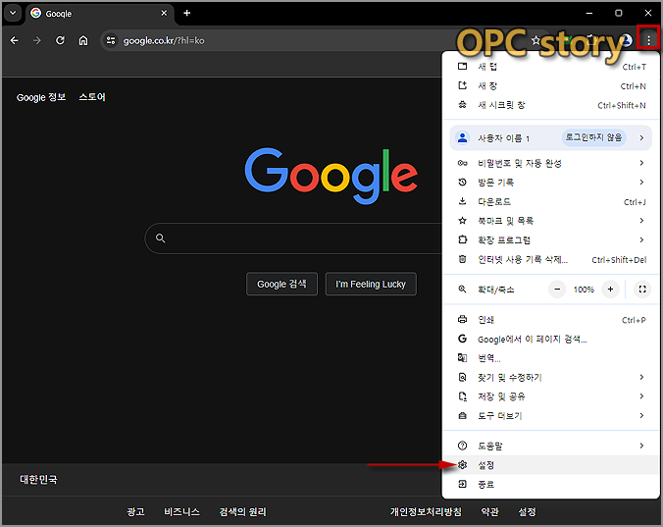Viewport: 663px width, 527px height.
Task: Expand 도구 더보기 submenu
Action: pyautogui.click(x=550, y=415)
